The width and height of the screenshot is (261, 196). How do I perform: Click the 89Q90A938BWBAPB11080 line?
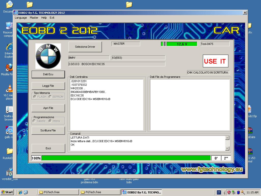click(88, 92)
